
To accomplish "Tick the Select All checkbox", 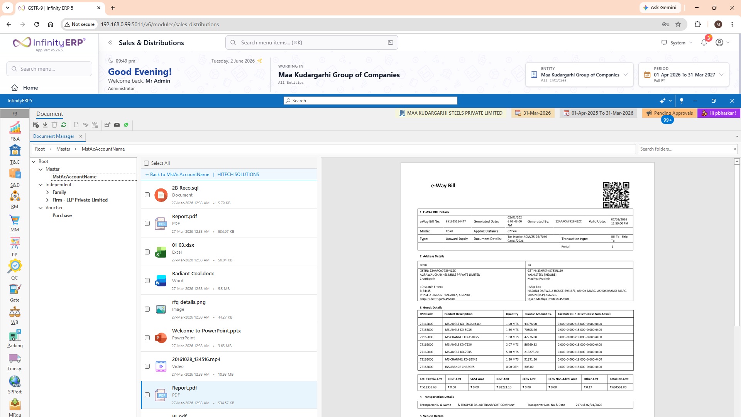I will (147, 163).
